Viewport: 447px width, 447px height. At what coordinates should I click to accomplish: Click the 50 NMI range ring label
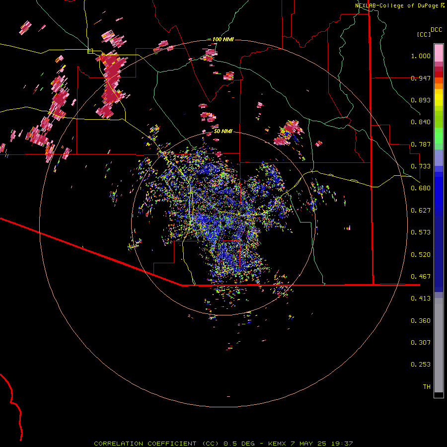click(x=223, y=132)
